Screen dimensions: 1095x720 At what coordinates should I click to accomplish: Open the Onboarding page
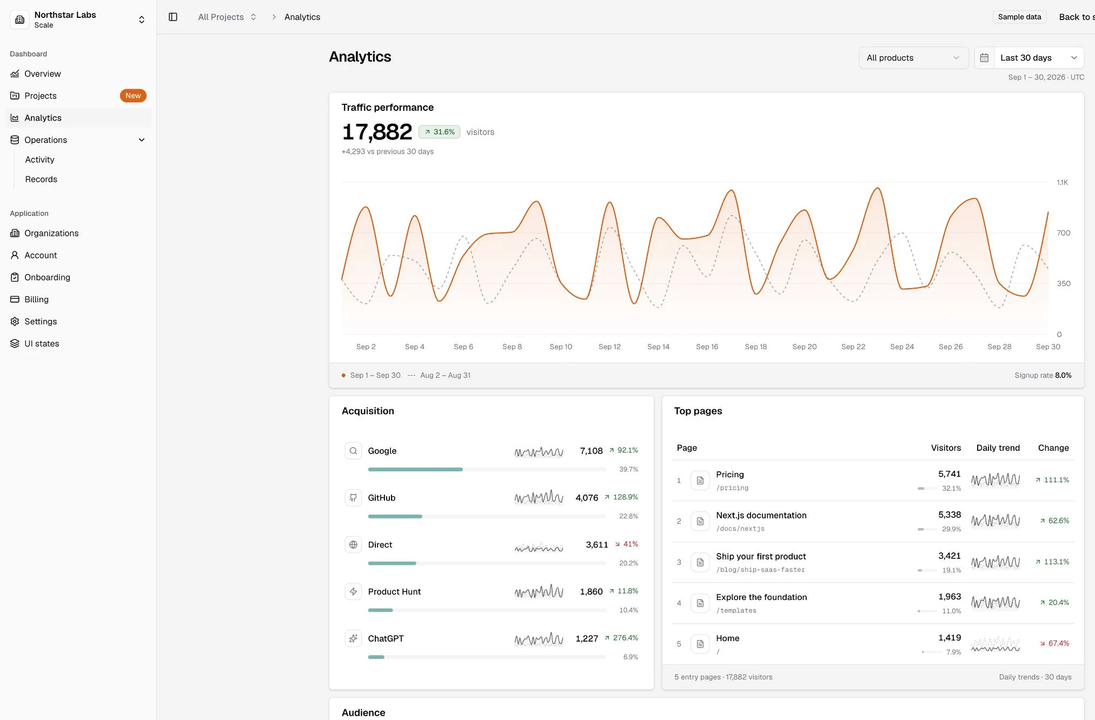(78, 277)
